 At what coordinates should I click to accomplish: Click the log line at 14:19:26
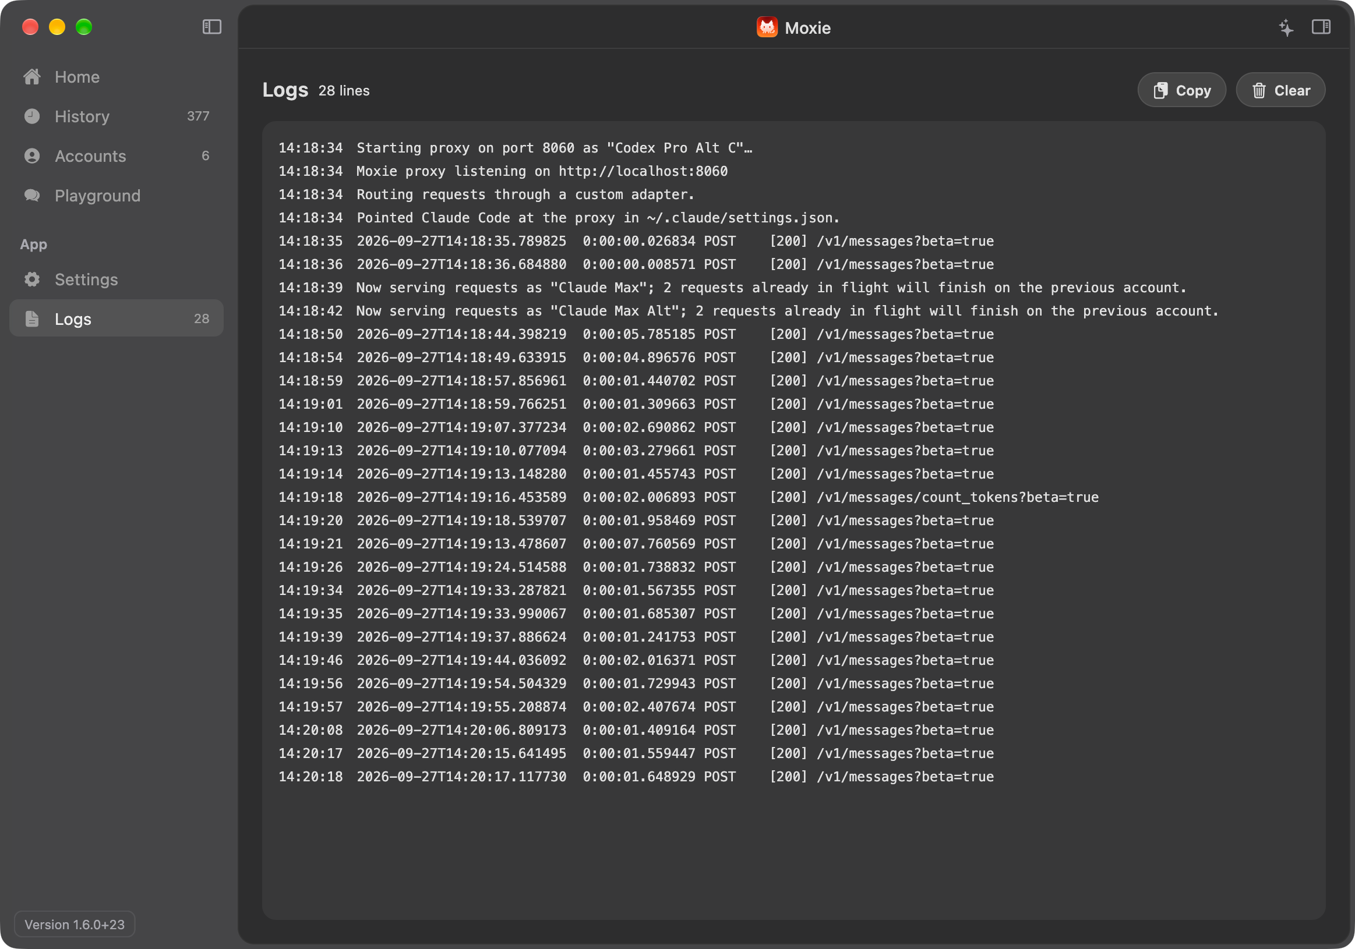[636, 568]
